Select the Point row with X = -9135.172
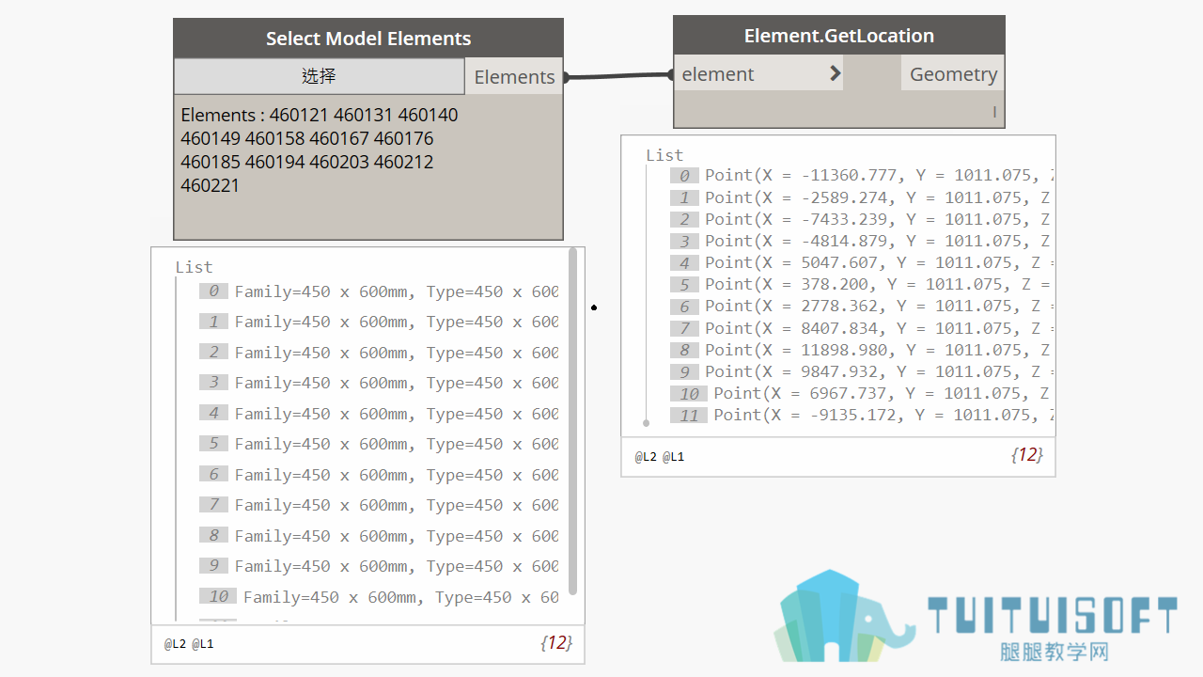Viewport: 1203px width, 677px height. click(862, 415)
